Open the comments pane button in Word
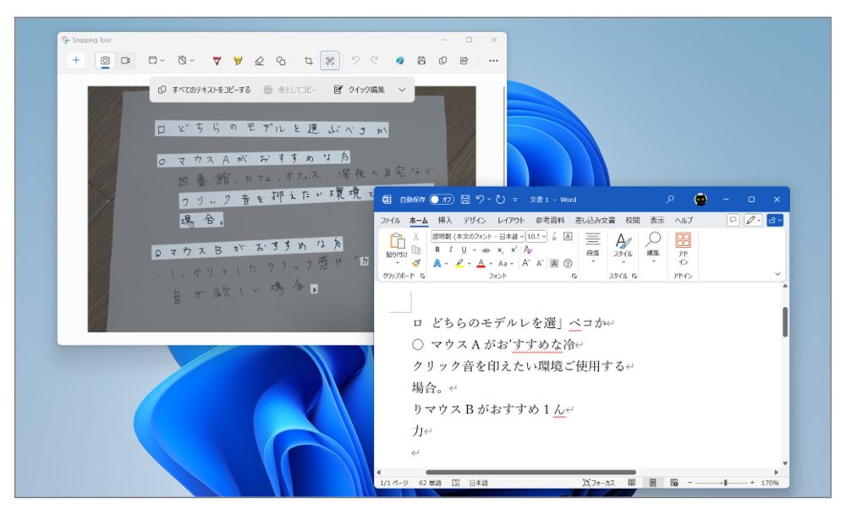 tap(733, 220)
